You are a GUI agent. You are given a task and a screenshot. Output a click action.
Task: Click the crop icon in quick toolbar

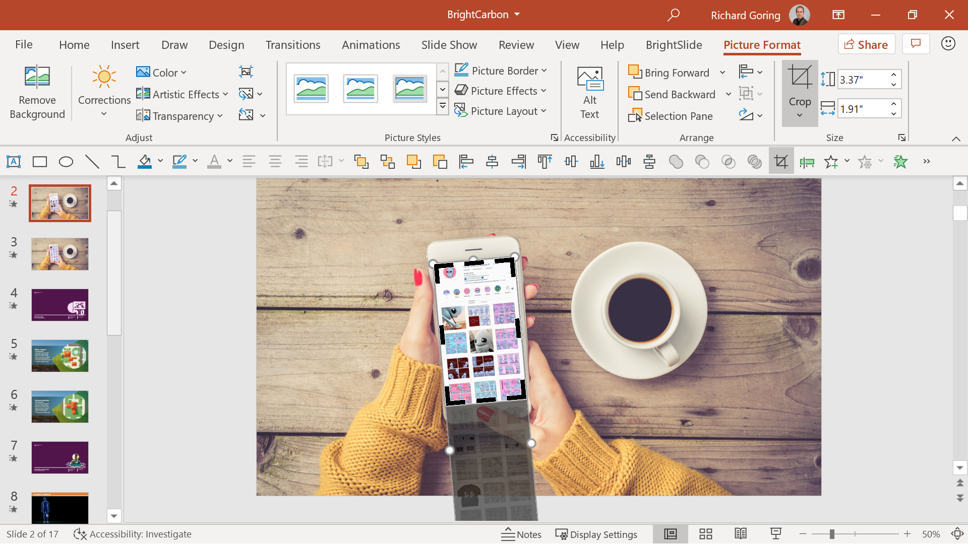(x=781, y=162)
